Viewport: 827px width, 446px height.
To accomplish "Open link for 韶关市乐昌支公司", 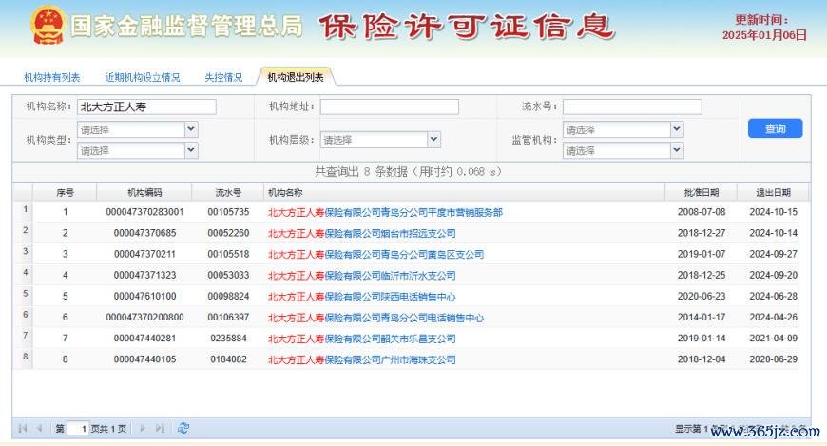I will coord(362,339).
